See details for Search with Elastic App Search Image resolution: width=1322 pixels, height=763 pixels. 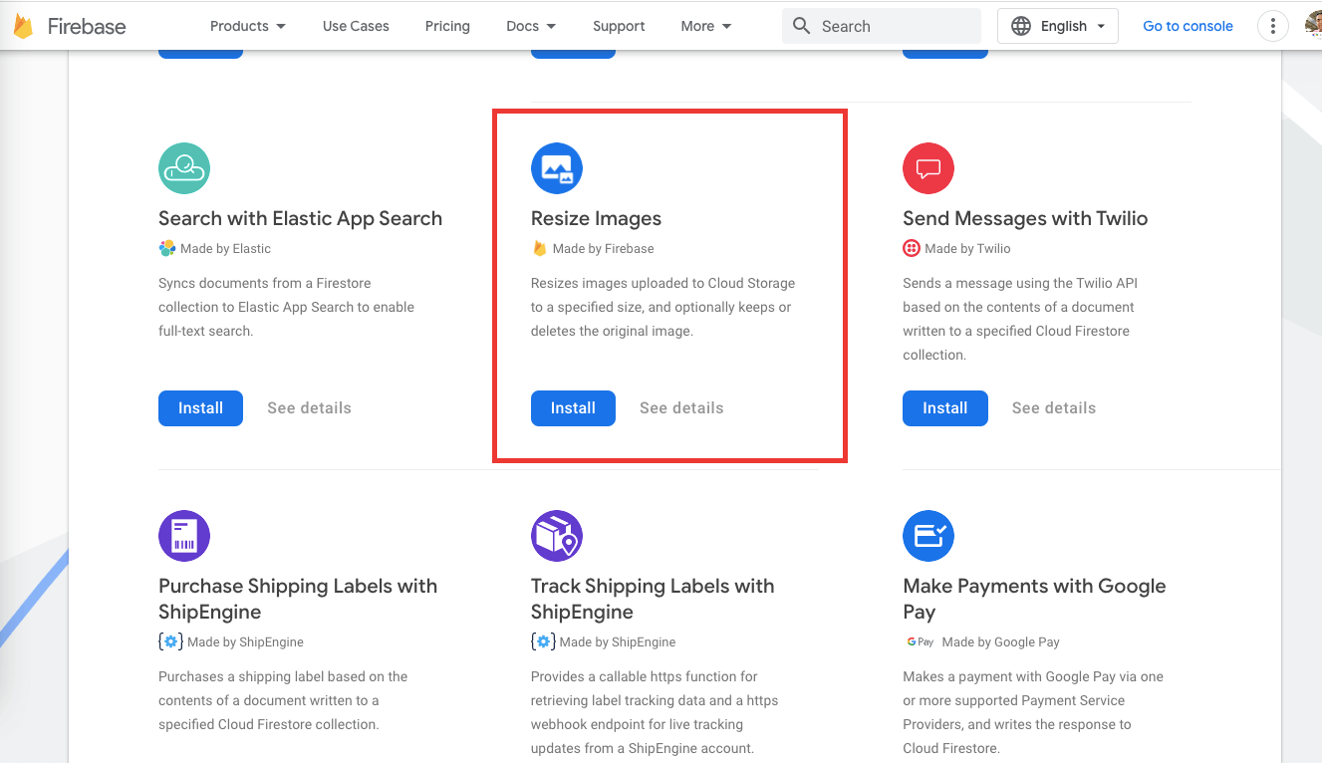coord(309,408)
